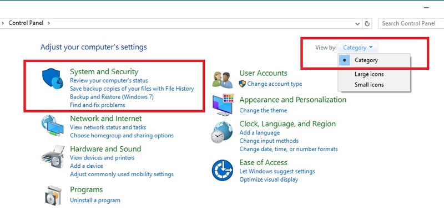
Task: Click Let Windows suggest settings
Action: 277,171
